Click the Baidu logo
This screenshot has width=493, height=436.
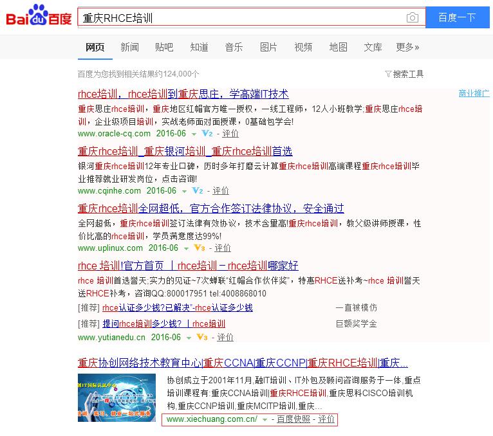(x=39, y=17)
